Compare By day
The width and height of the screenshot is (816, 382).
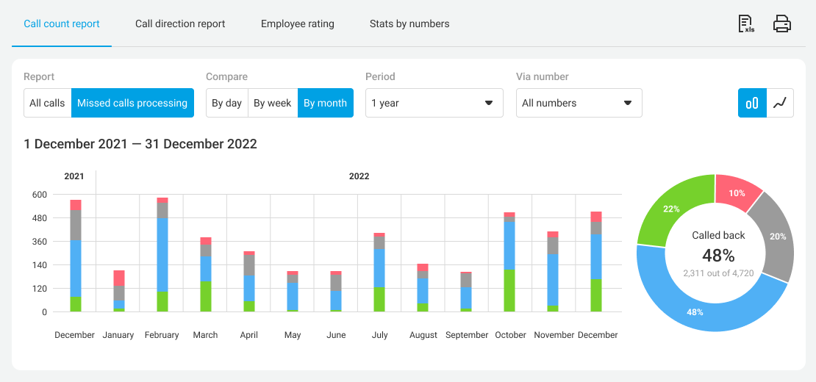coord(226,103)
